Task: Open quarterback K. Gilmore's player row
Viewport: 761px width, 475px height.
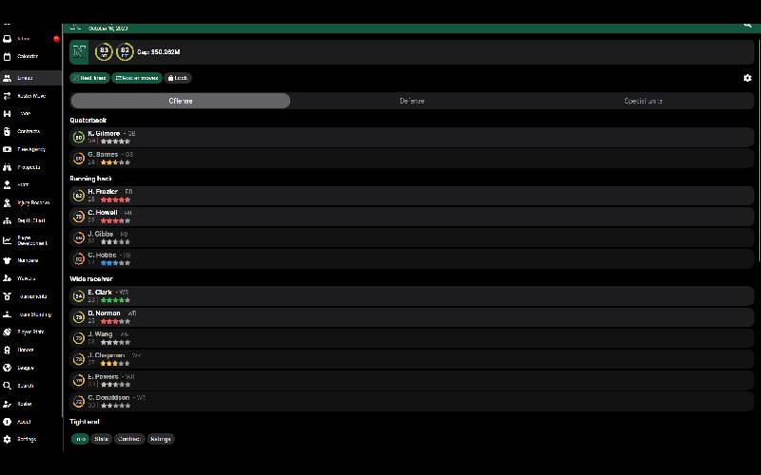Action: (411, 137)
